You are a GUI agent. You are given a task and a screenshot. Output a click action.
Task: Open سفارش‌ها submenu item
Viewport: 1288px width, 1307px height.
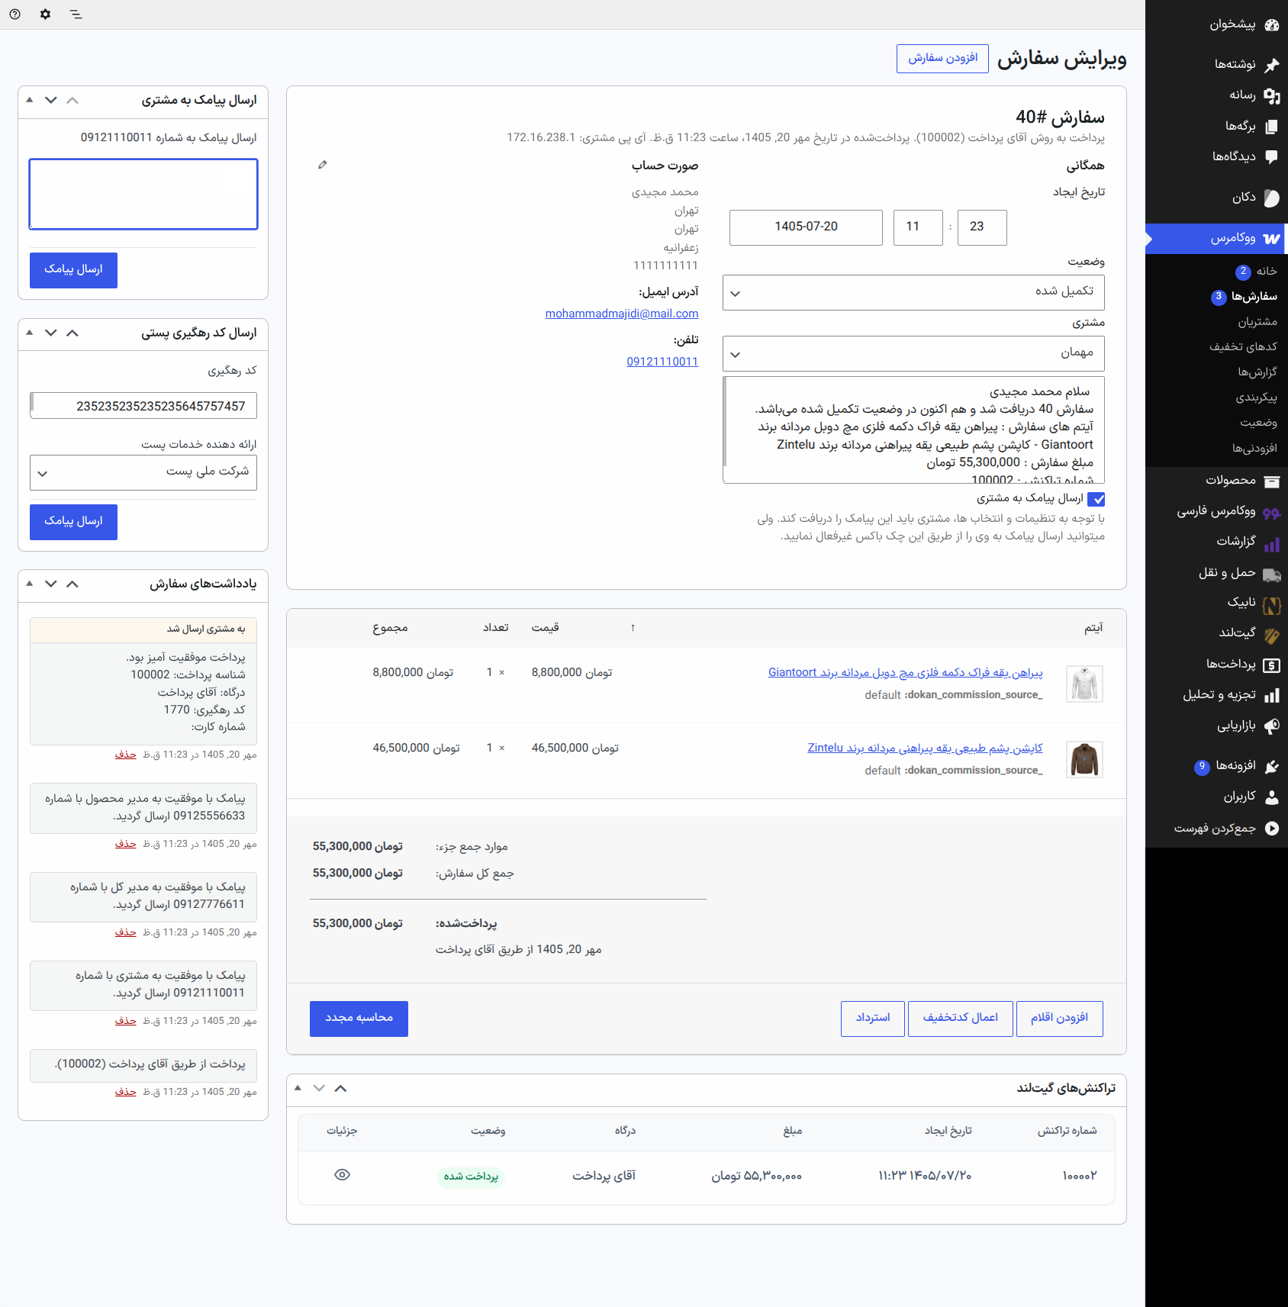1254,296
